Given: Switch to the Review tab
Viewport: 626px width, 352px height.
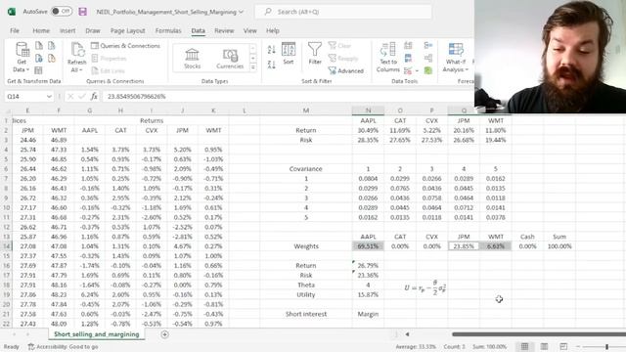Looking at the screenshot, I should click(224, 30).
